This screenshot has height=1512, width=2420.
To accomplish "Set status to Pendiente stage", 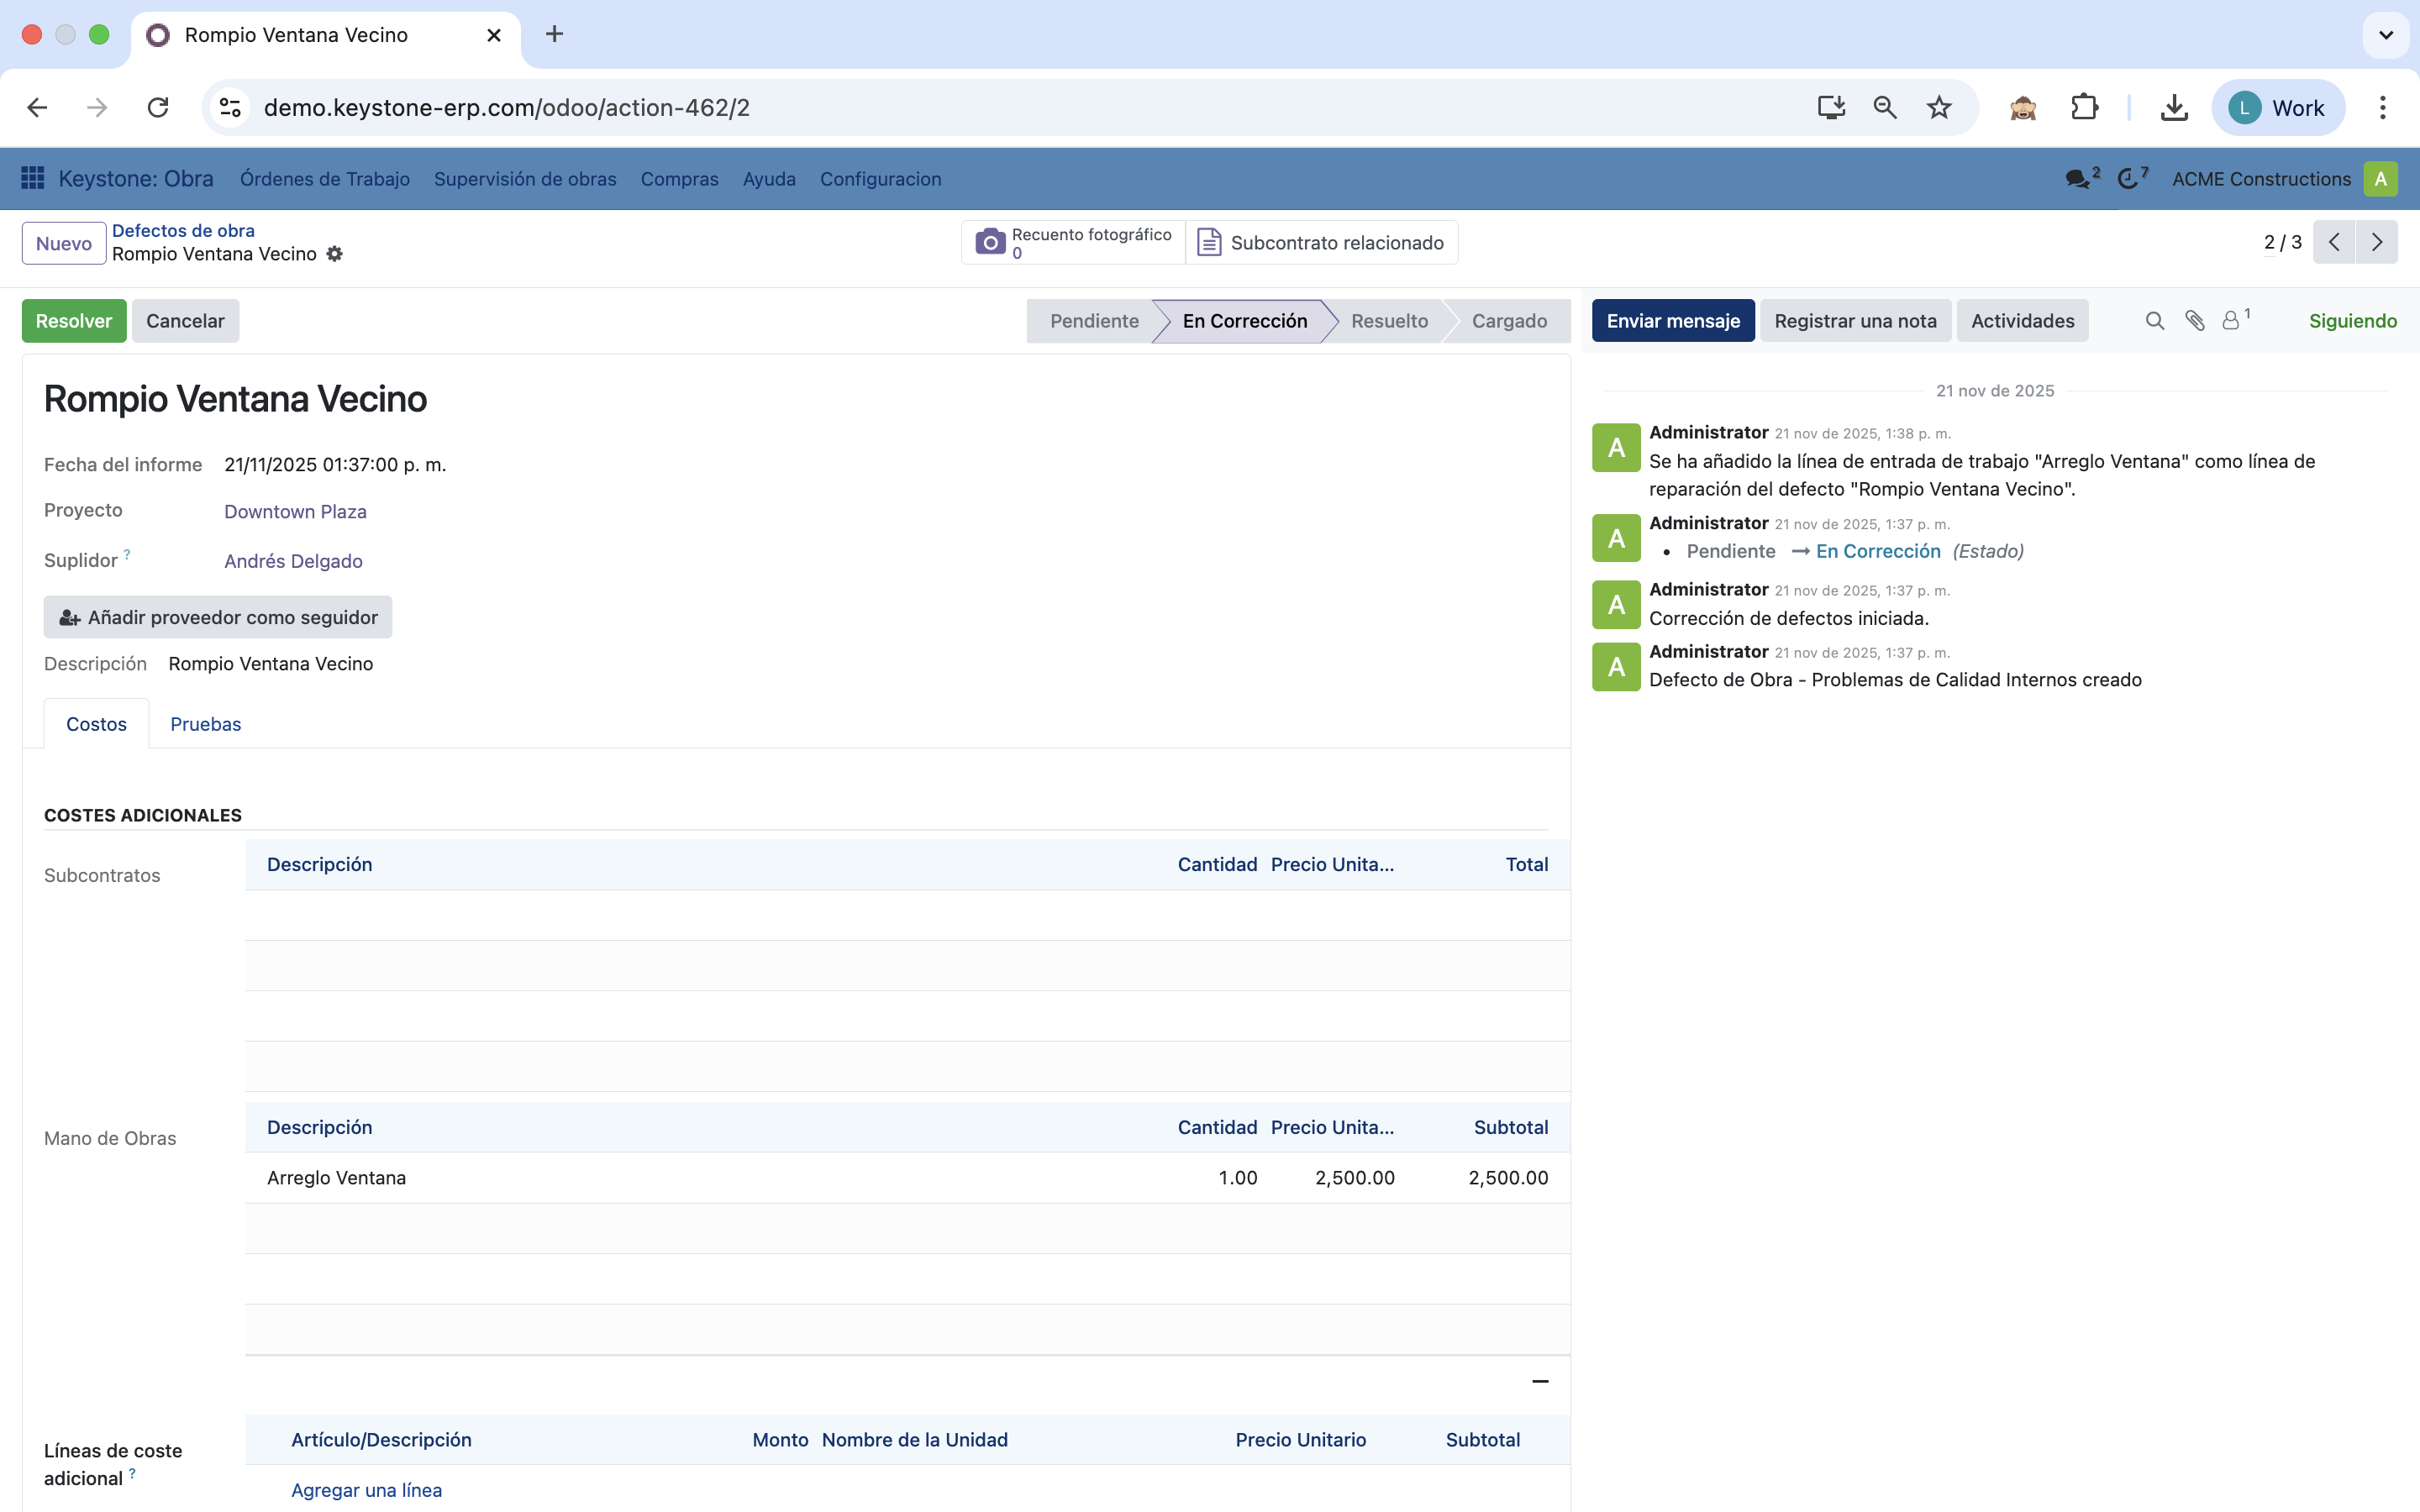I will (x=1094, y=321).
